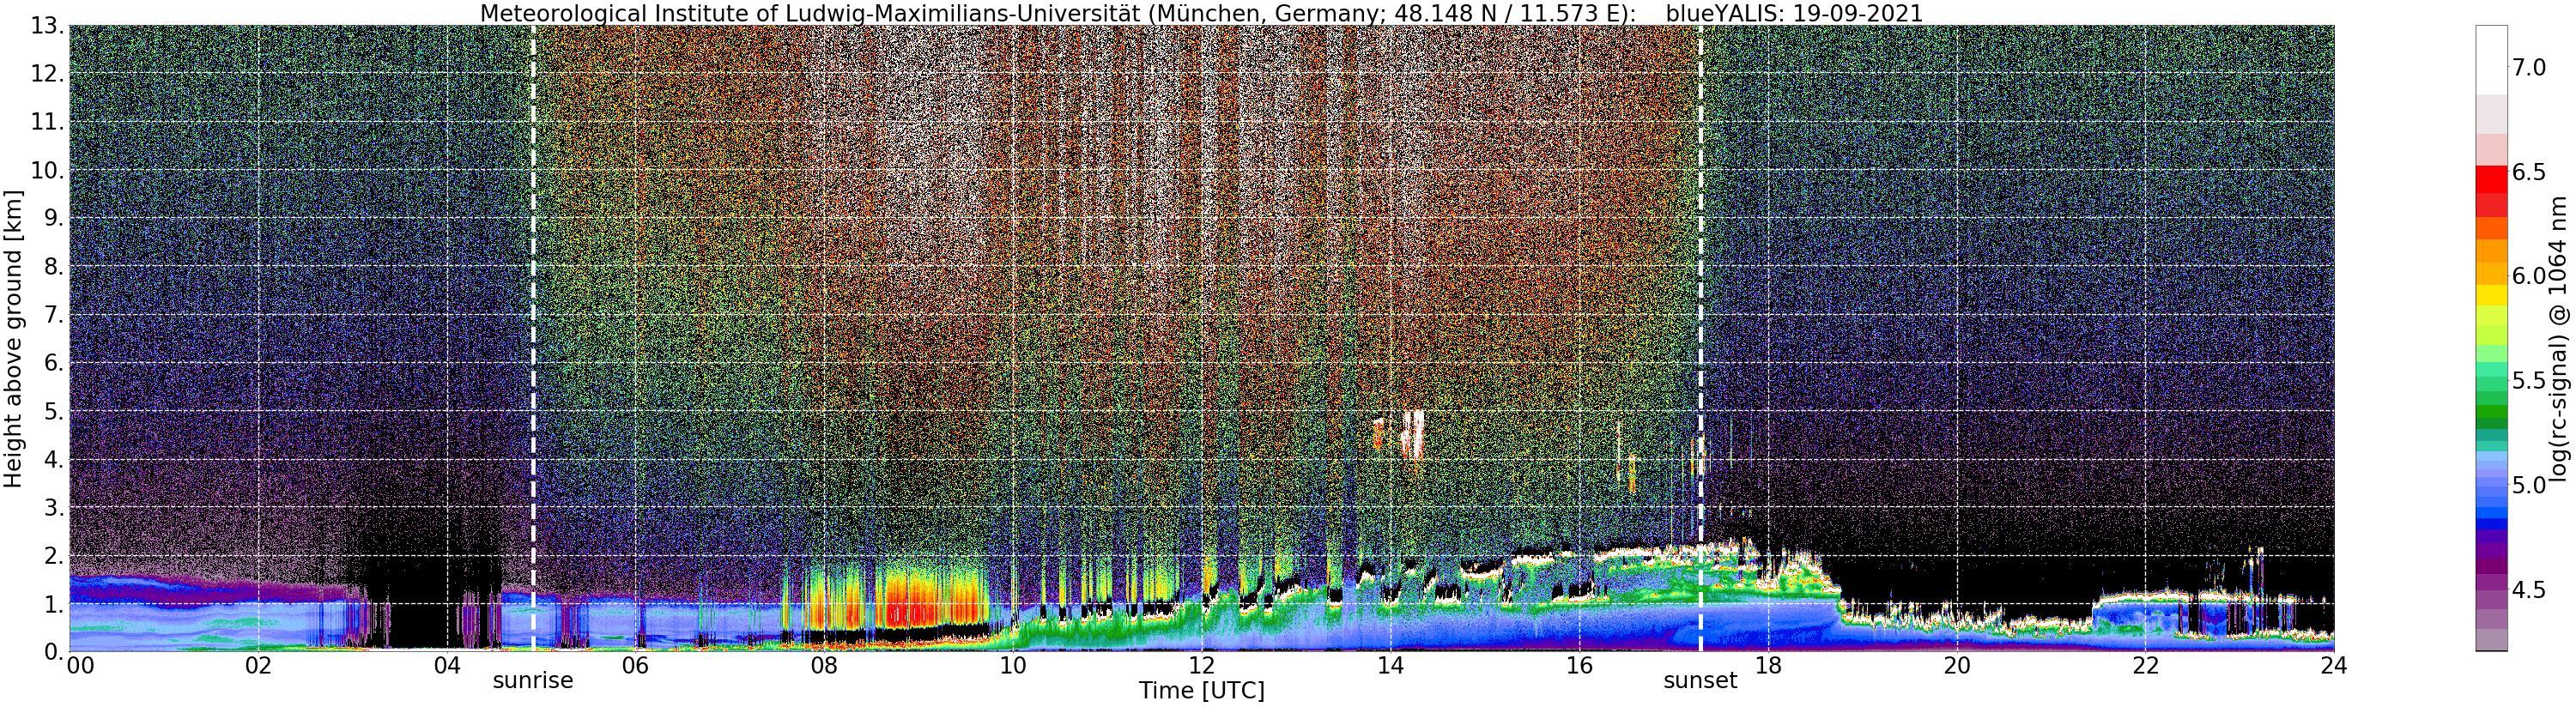Viewport: 2576px width, 707px height.
Task: Select the "Height above ground [km]" axis label
Action: pos(13,337)
